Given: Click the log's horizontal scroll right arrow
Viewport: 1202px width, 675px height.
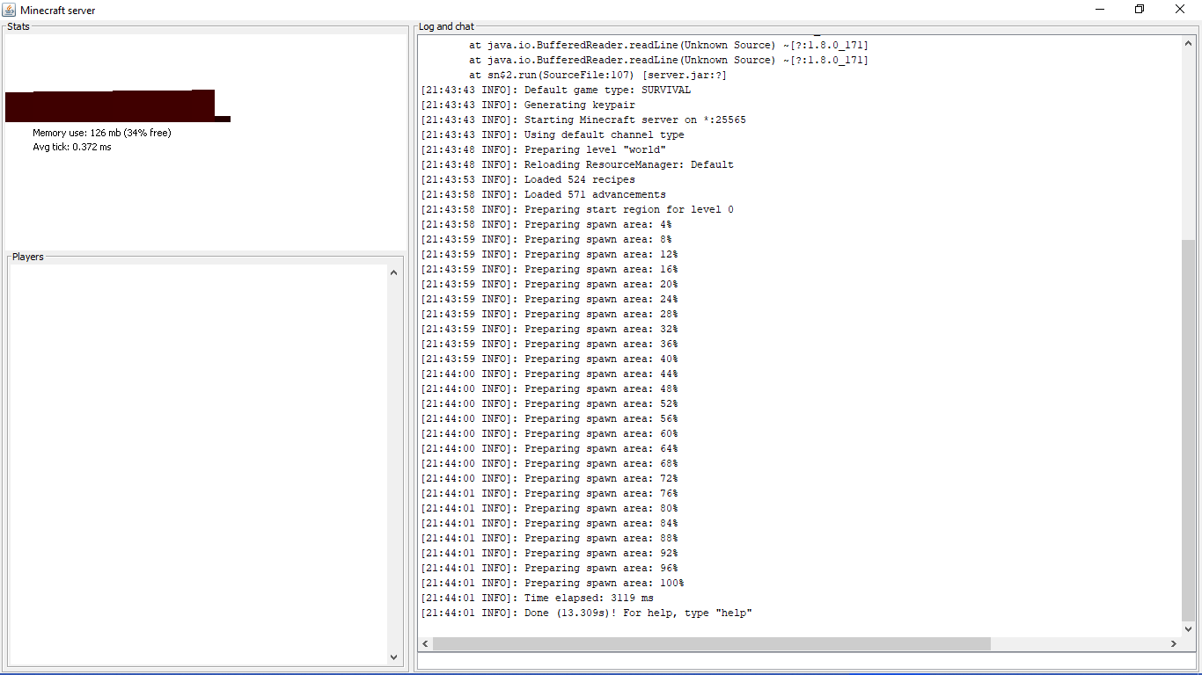Looking at the screenshot, I should click(1174, 643).
